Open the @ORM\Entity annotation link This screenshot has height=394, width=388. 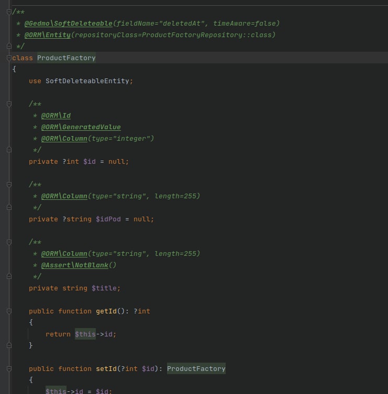coord(48,35)
